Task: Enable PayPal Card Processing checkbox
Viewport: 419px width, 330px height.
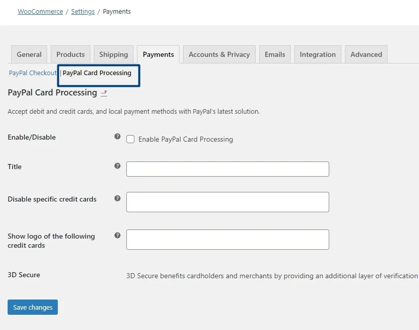Action: (x=130, y=139)
